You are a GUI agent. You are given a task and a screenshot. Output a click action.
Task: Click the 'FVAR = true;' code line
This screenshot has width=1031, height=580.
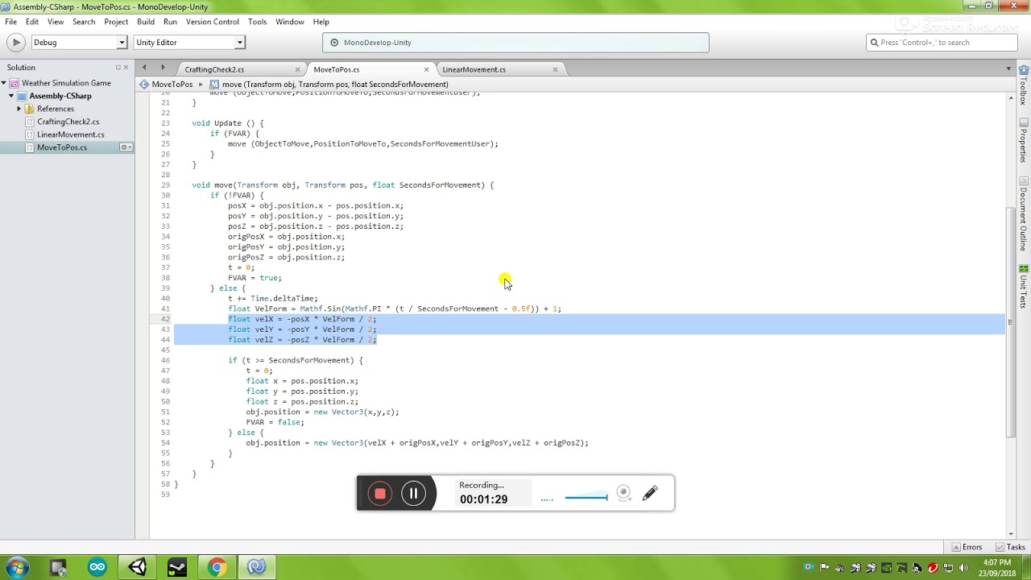pyautogui.click(x=255, y=278)
